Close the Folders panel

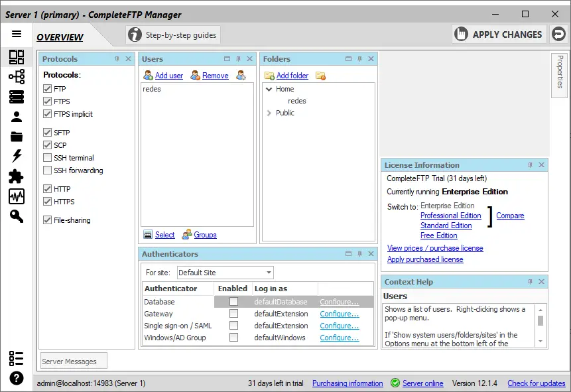(371, 58)
